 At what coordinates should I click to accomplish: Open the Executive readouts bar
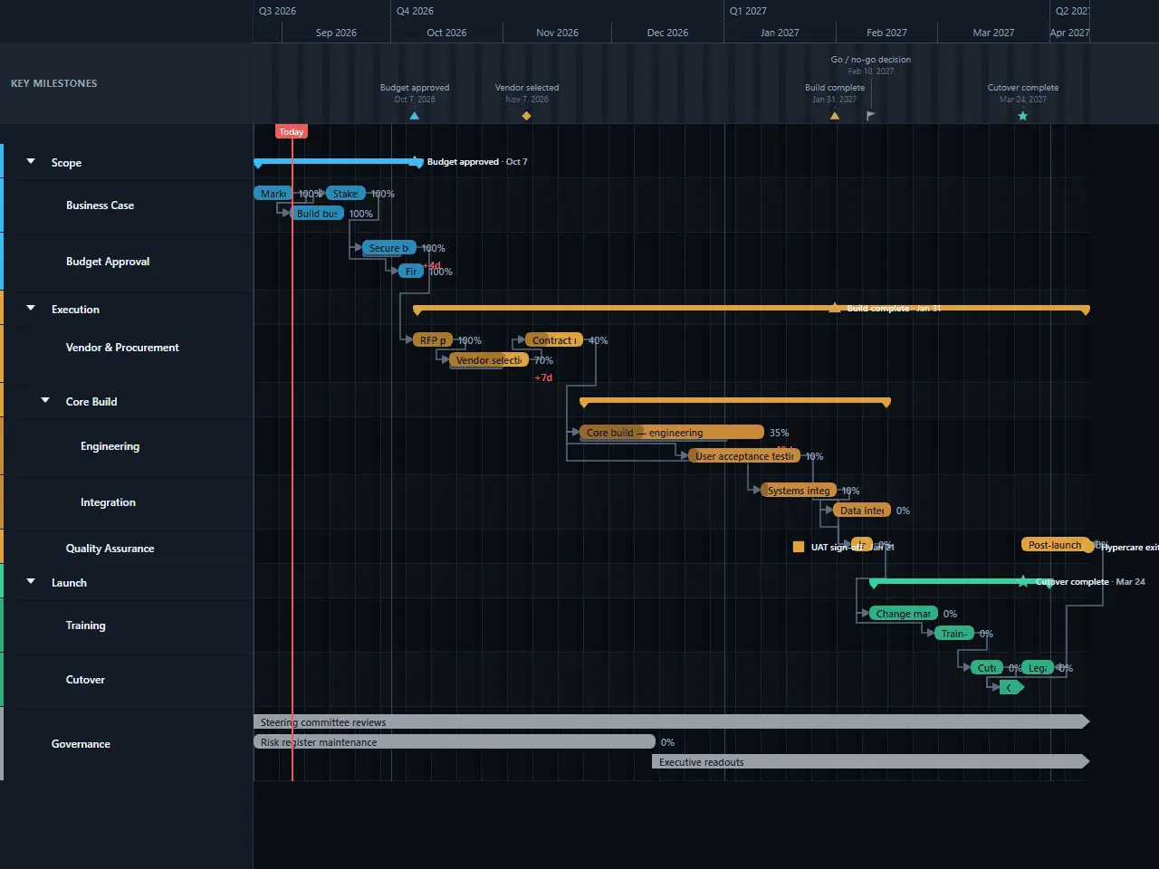pos(870,762)
